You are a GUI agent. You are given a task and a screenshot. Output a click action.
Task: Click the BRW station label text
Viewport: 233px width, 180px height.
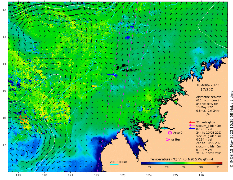click(133, 70)
